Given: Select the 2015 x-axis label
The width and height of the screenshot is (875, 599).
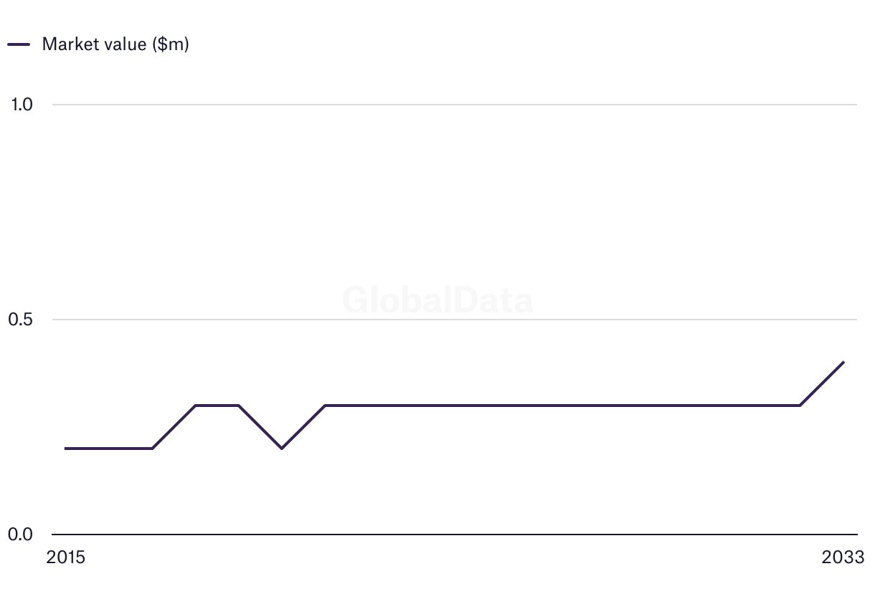Looking at the screenshot, I should tap(65, 557).
